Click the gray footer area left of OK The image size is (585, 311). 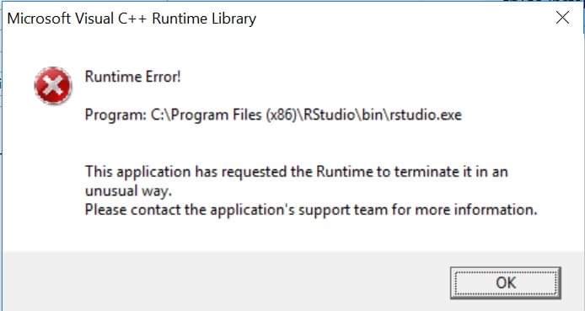(224, 282)
